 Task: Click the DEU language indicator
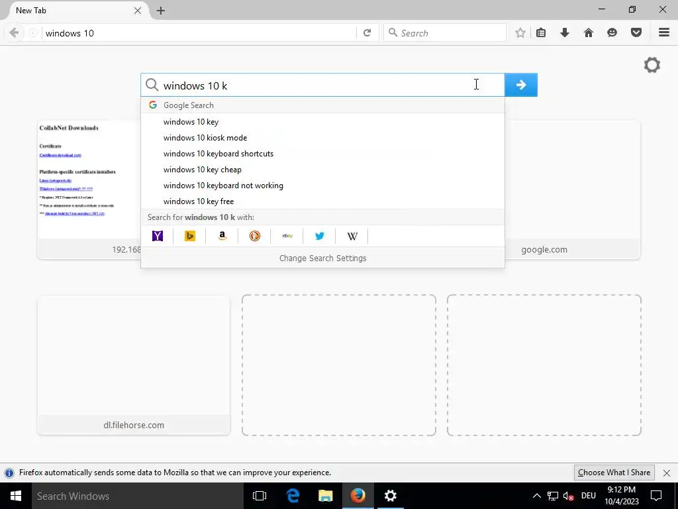589,496
